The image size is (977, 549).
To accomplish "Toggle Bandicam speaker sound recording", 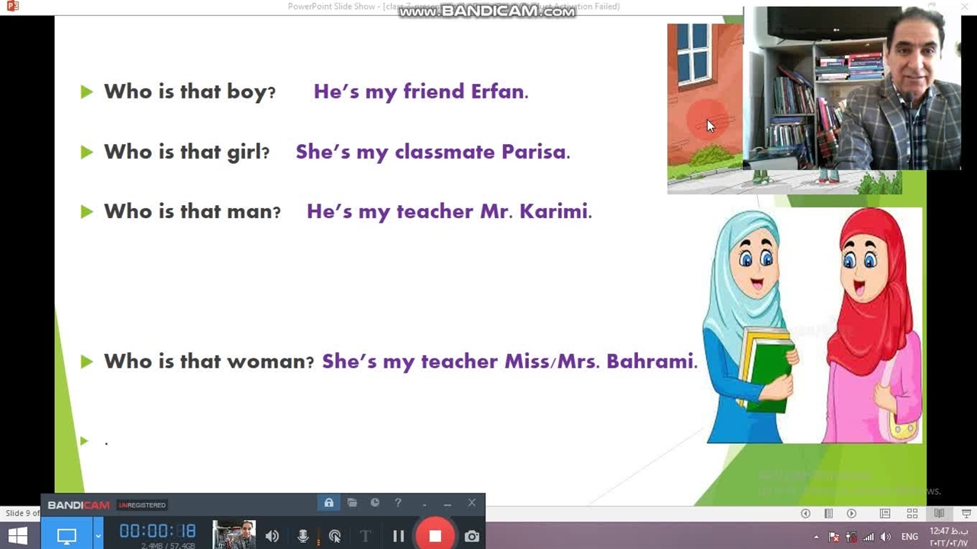I will (x=272, y=536).
